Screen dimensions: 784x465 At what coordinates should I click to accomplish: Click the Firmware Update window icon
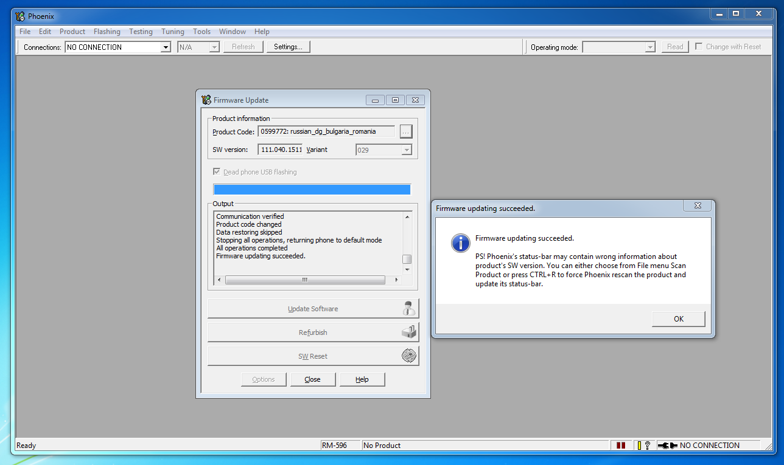coord(206,100)
